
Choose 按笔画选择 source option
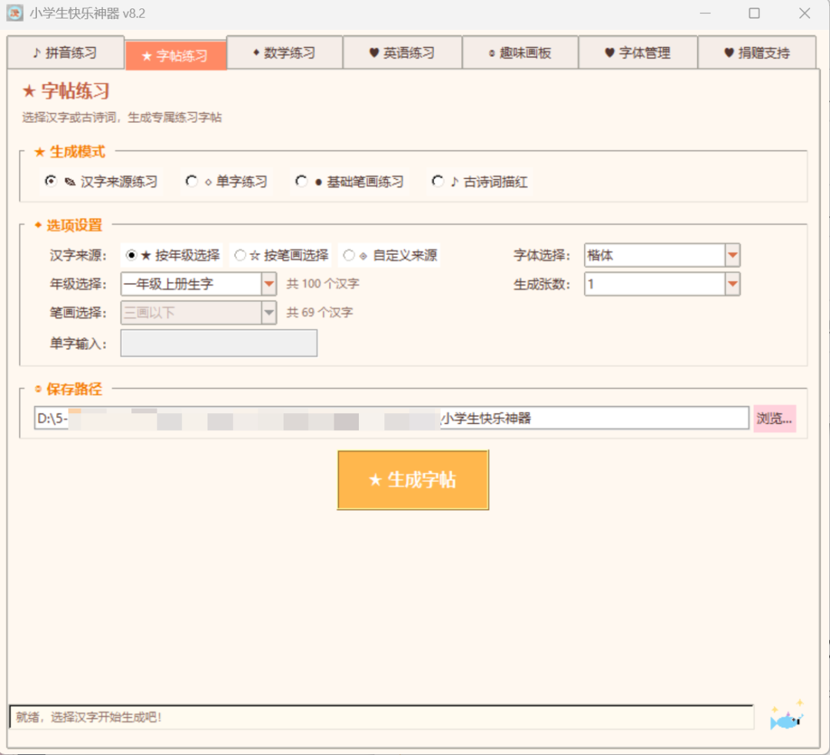[x=281, y=256]
